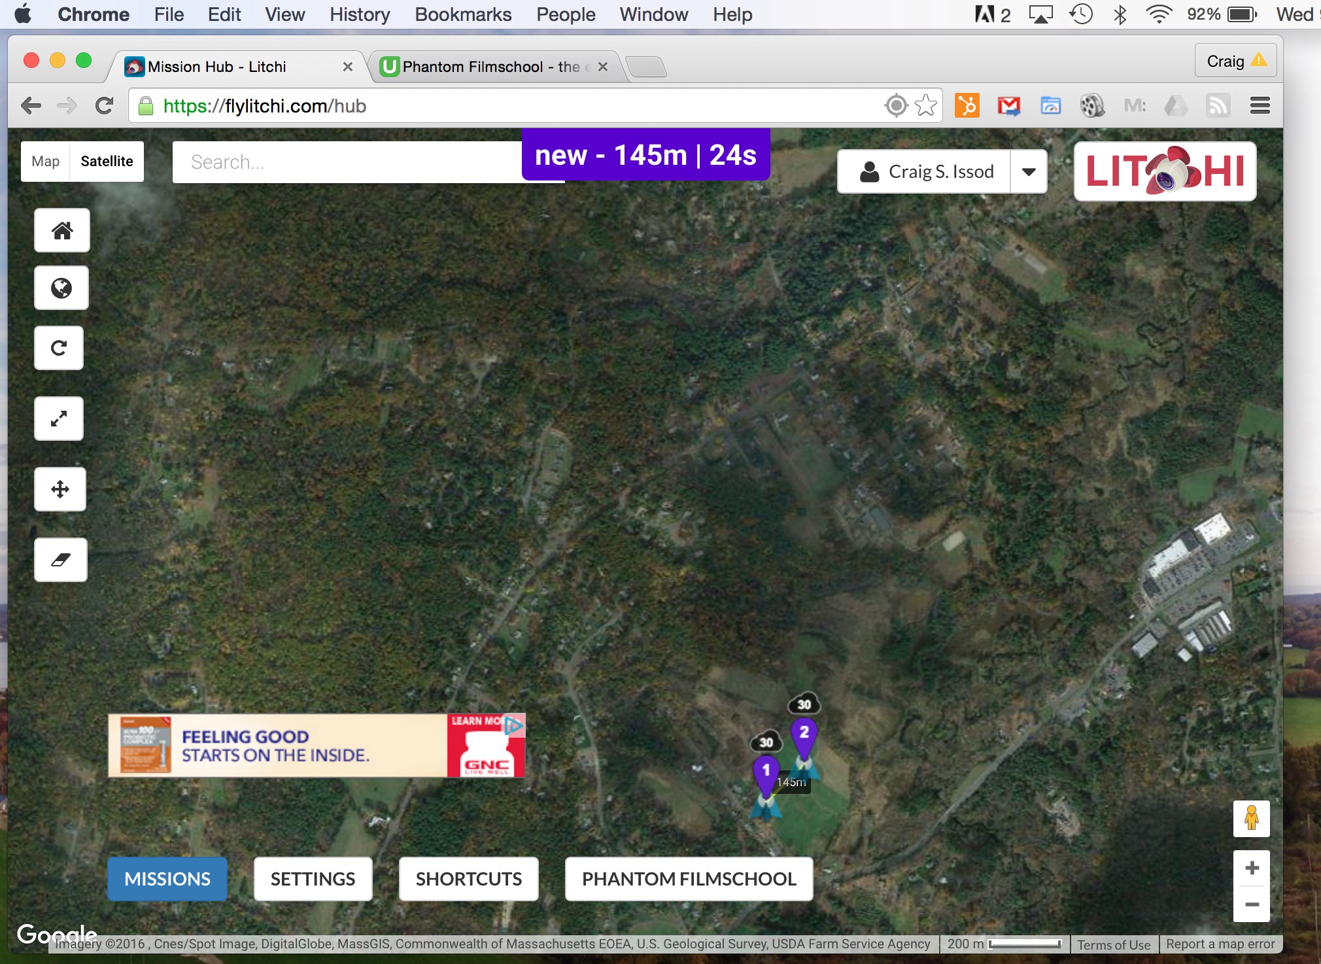Open the Help menu
This screenshot has height=964, width=1321.
pos(732,14)
